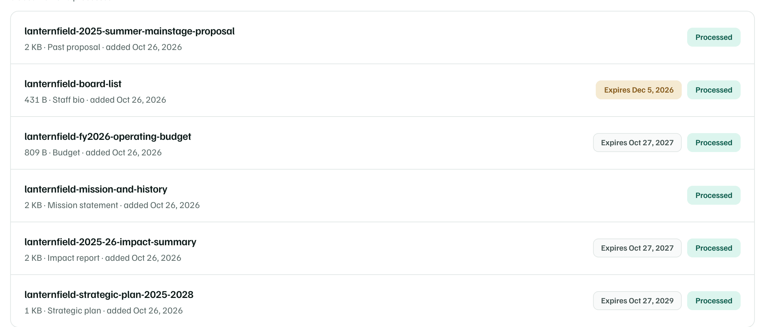Click the impact summary Expires Oct 27, 2027 badge

point(637,248)
